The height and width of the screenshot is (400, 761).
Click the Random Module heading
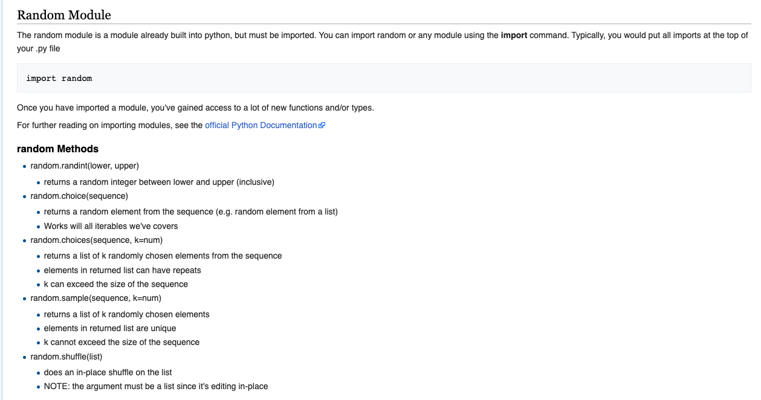tap(64, 15)
